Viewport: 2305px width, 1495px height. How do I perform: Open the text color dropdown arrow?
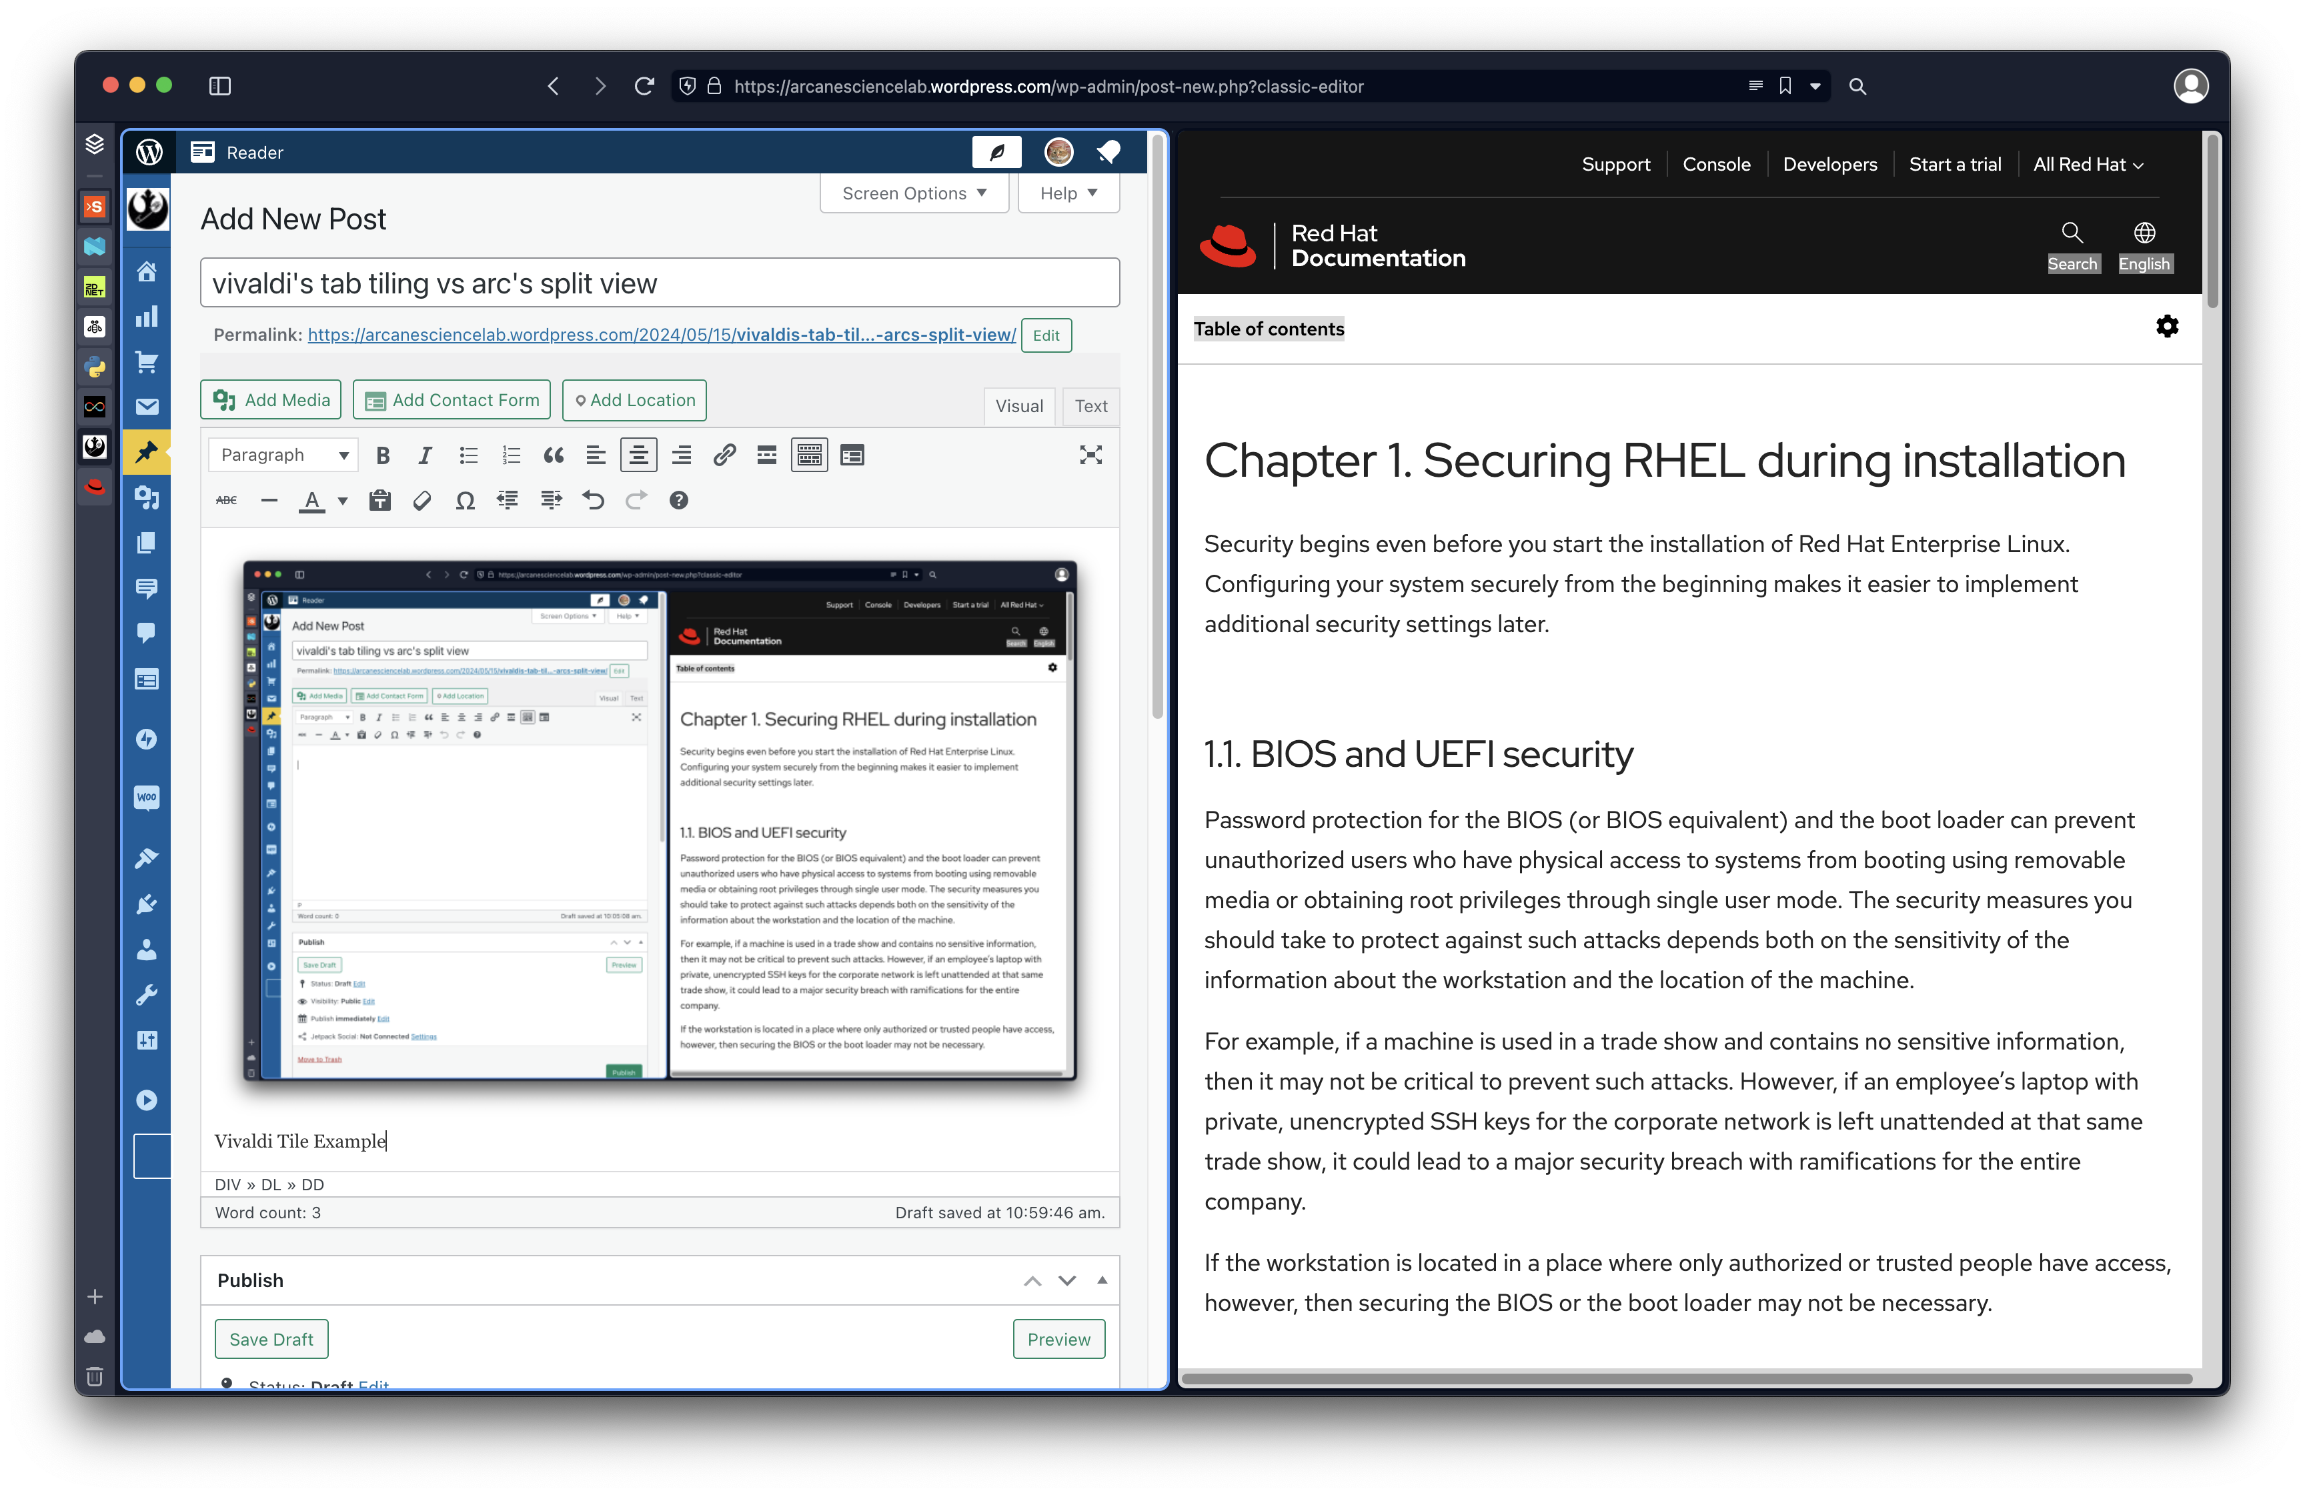[x=343, y=501]
